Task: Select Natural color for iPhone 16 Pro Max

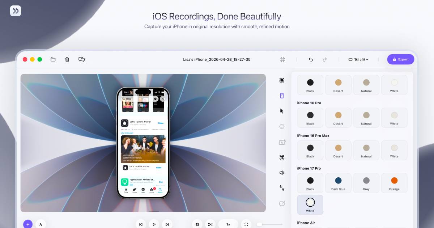Action: pos(366,150)
